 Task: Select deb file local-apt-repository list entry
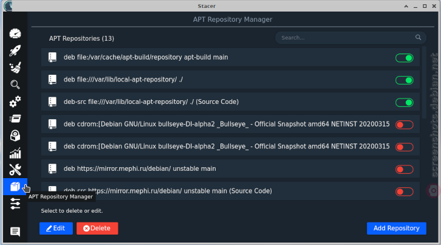(x=230, y=80)
